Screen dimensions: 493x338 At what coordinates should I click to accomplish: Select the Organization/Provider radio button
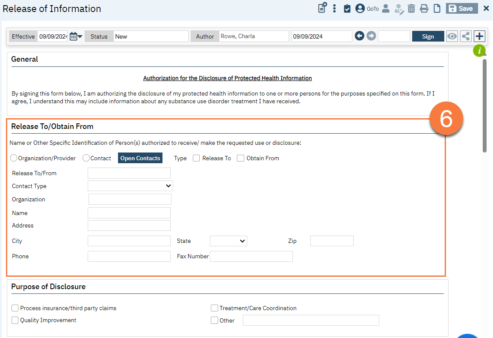point(14,158)
